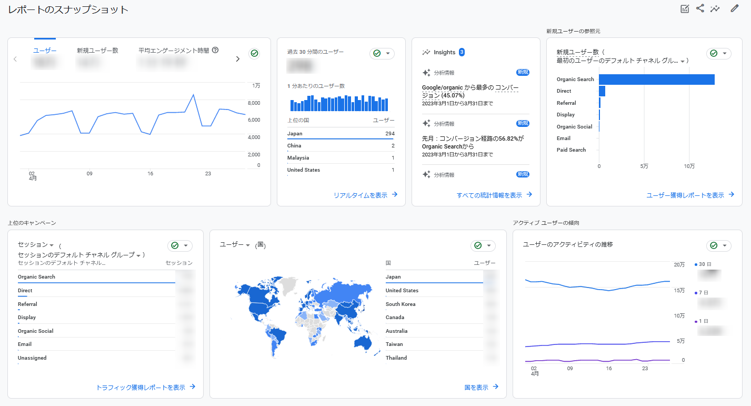Click Japan row in country users table
Image resolution: width=751 pixels, height=406 pixels.
pos(441,277)
